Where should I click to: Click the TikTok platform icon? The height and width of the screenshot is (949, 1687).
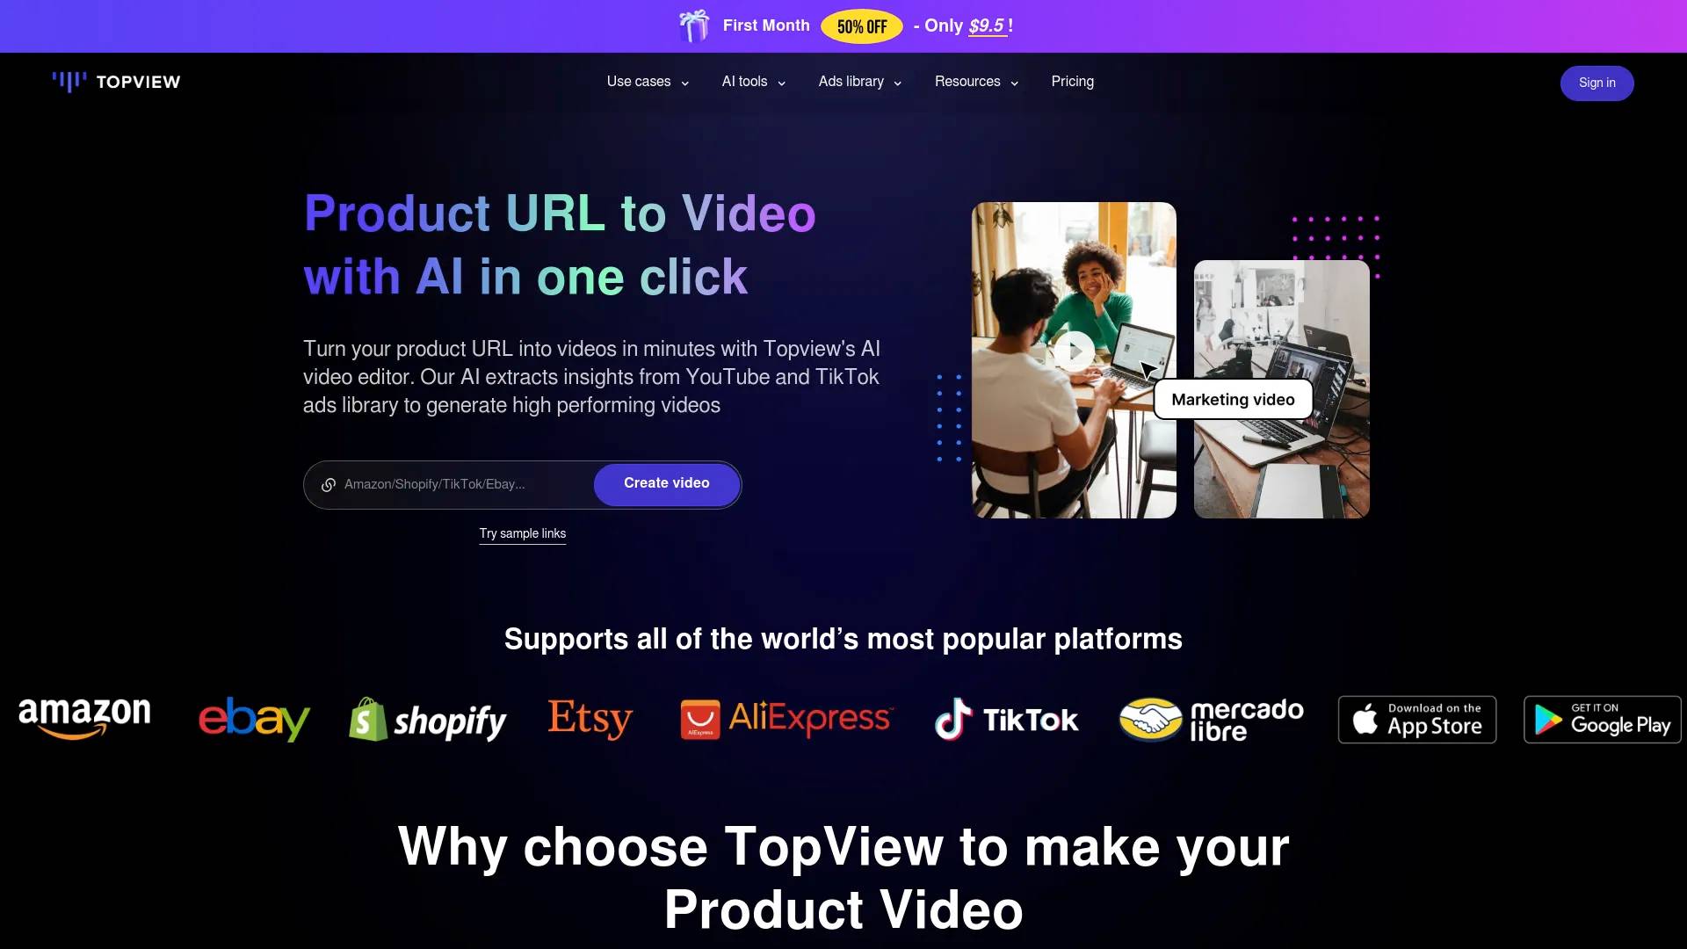(x=1003, y=720)
